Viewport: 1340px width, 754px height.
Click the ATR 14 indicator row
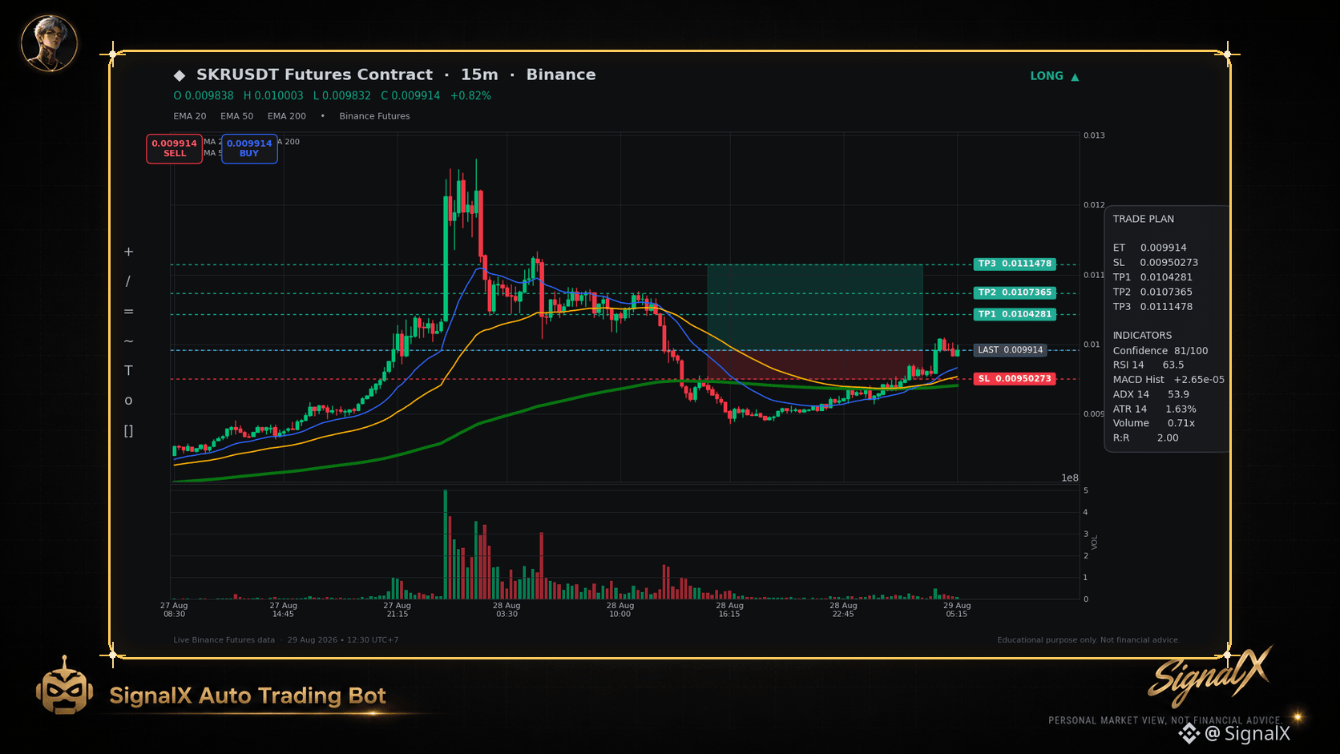[x=1155, y=409]
